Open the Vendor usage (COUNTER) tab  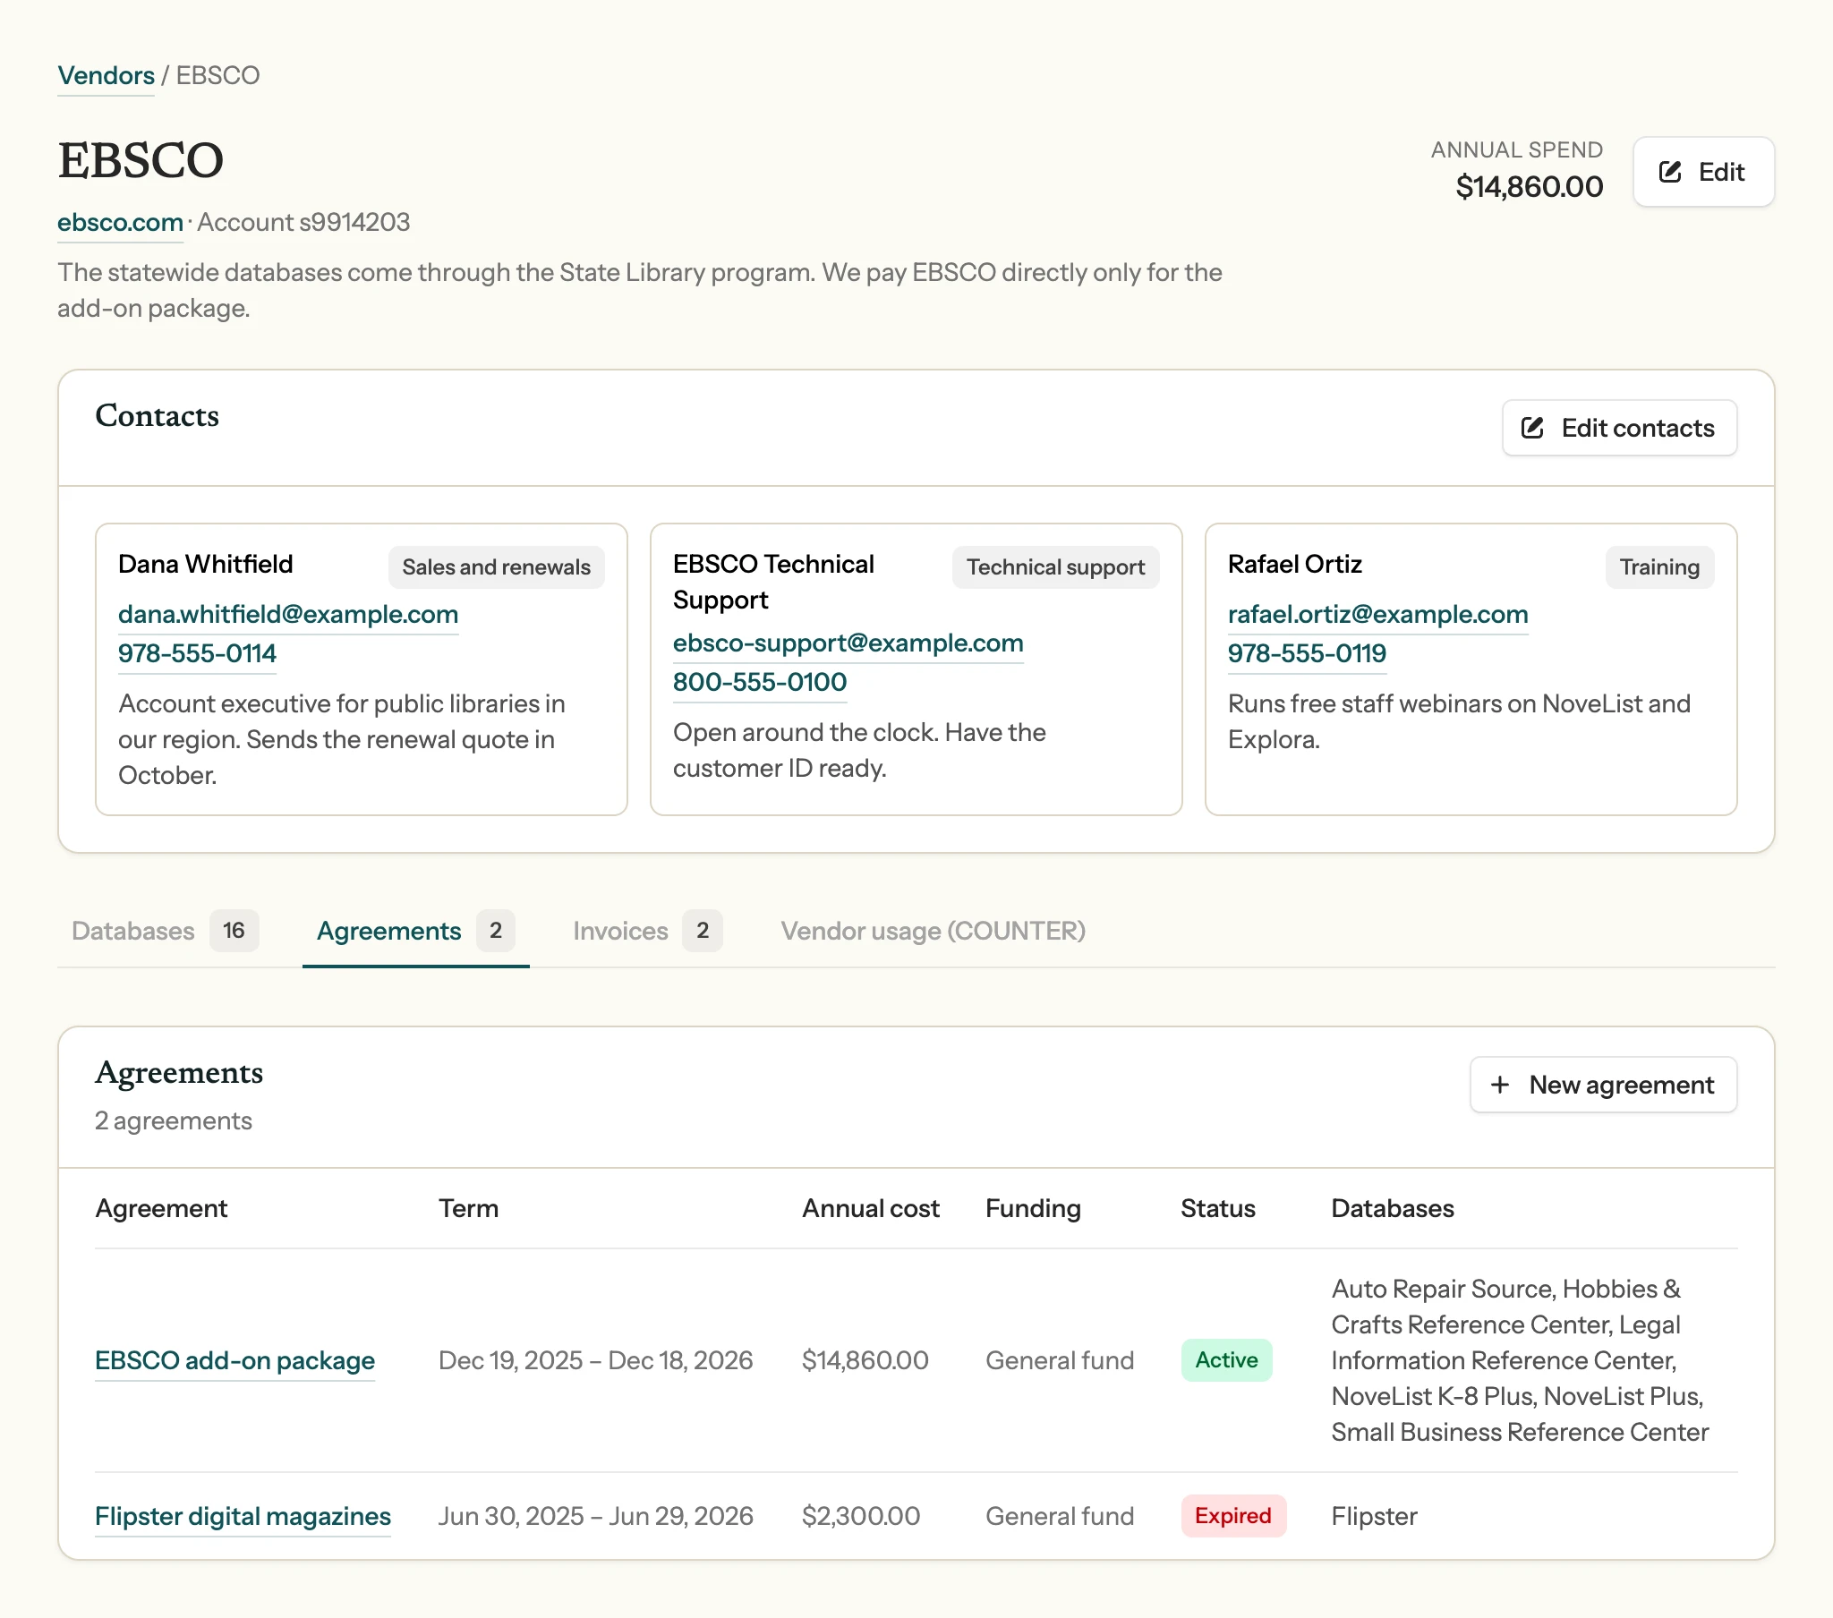coord(933,931)
